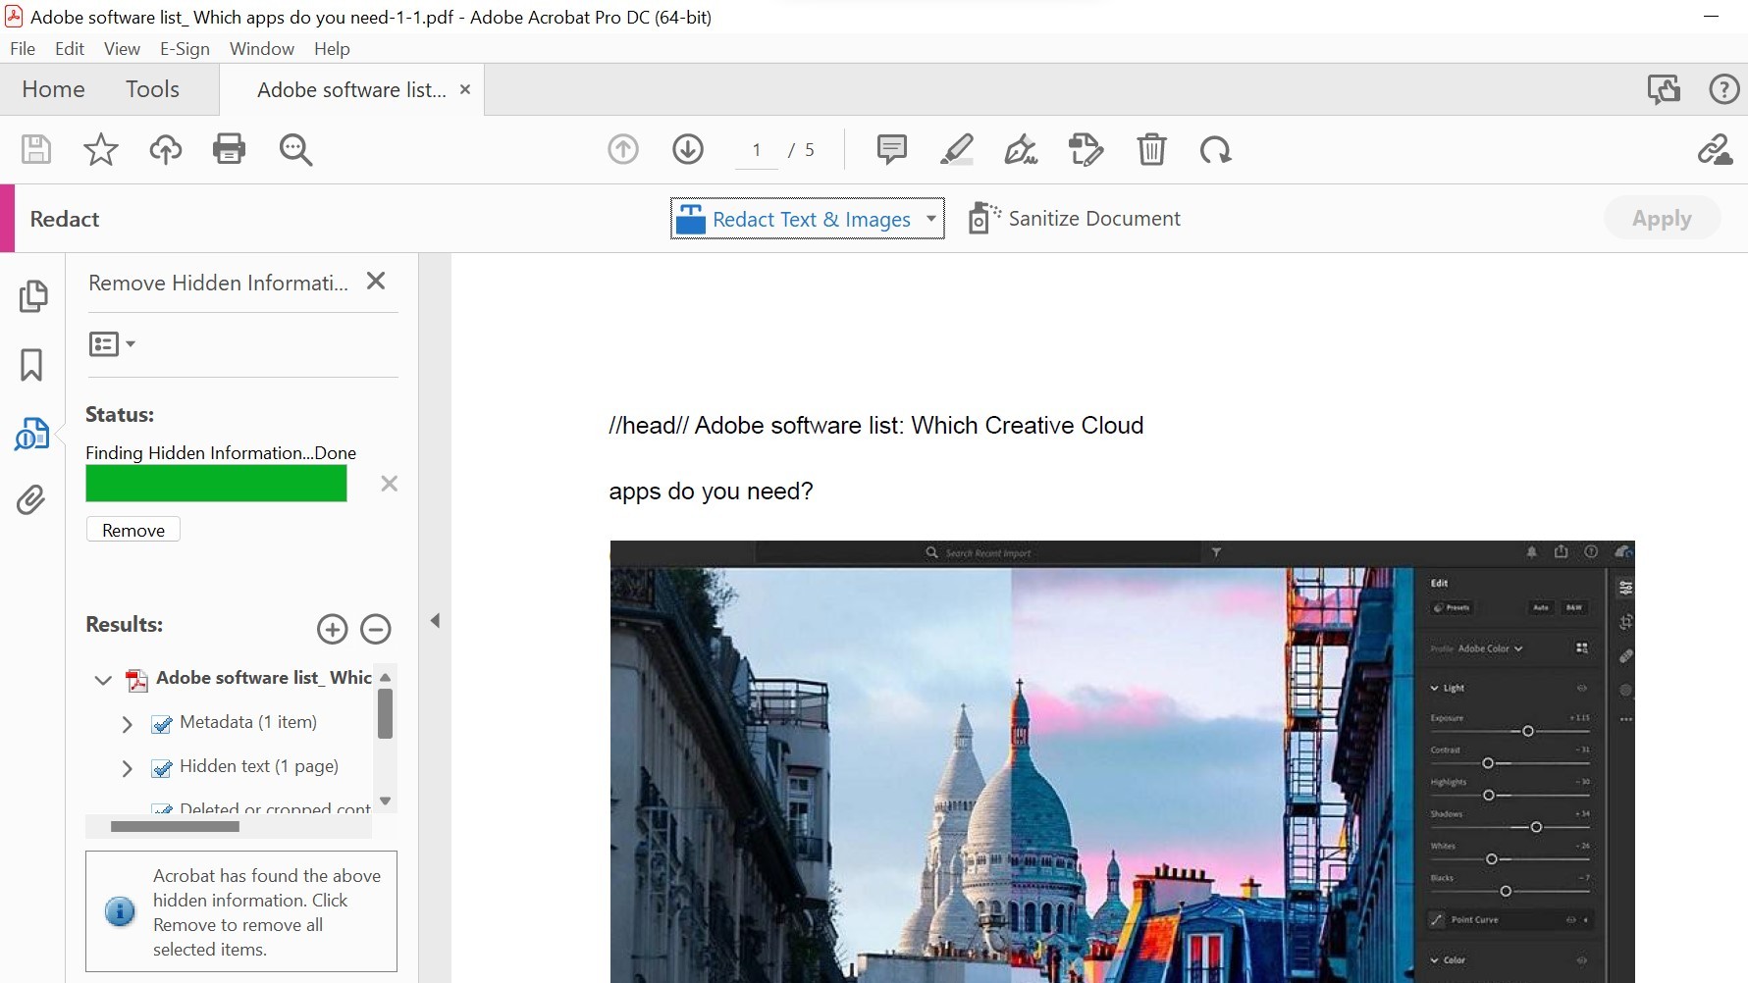Screen dimensions: 1748x983
Task: Select the Remove Hidden Information panel icon
Action: [31, 434]
